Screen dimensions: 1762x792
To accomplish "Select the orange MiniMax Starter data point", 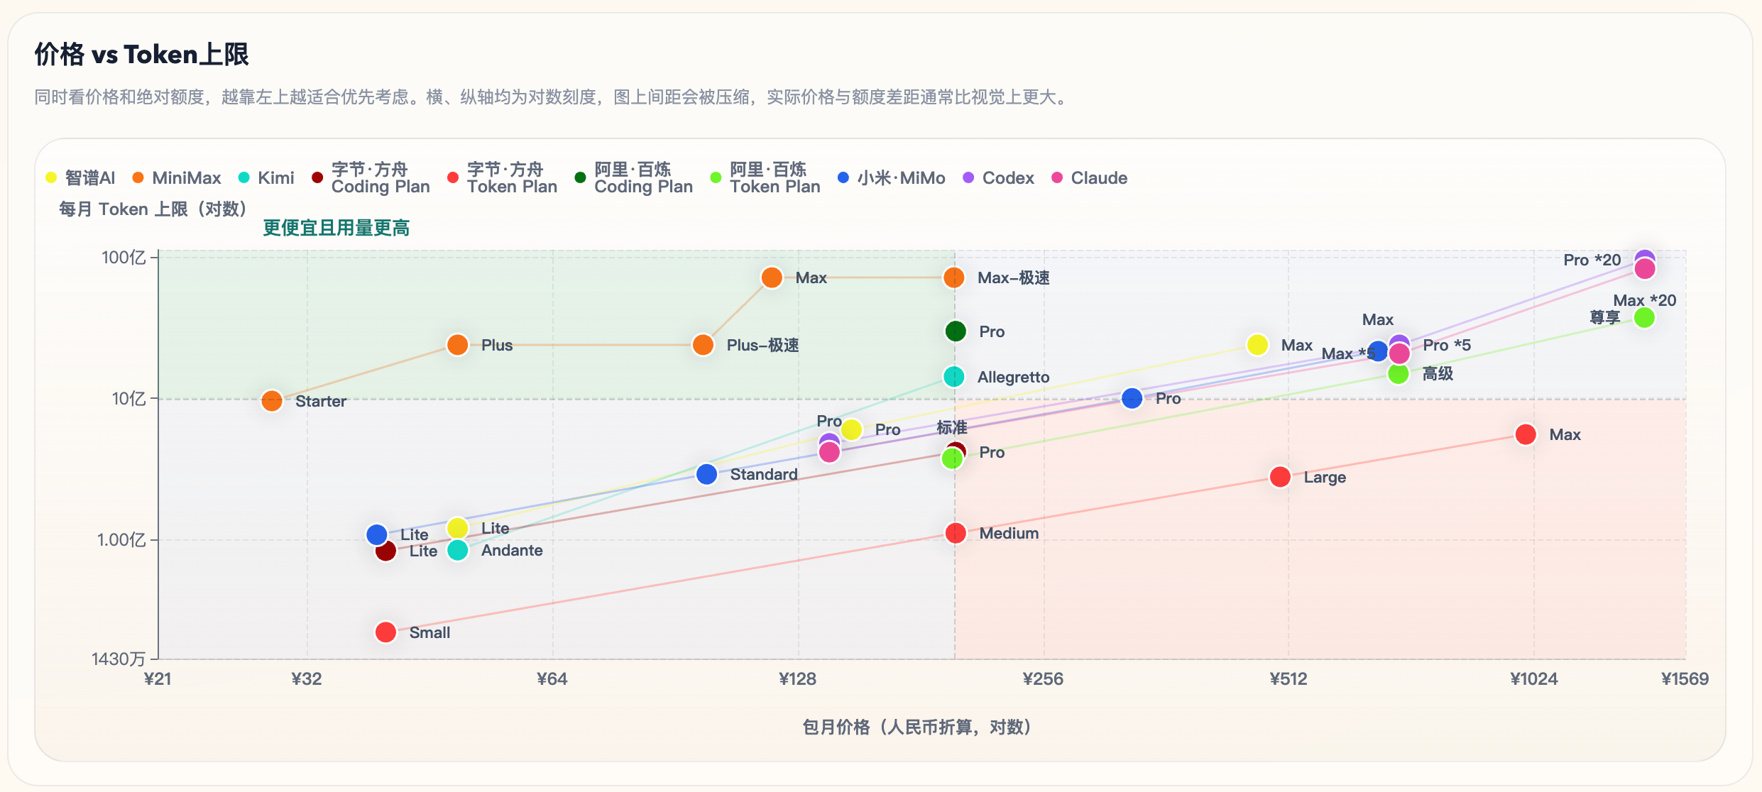I will pos(272,401).
